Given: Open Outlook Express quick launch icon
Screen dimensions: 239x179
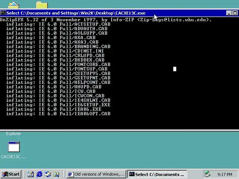Looking at the screenshot, I should 48,174.
